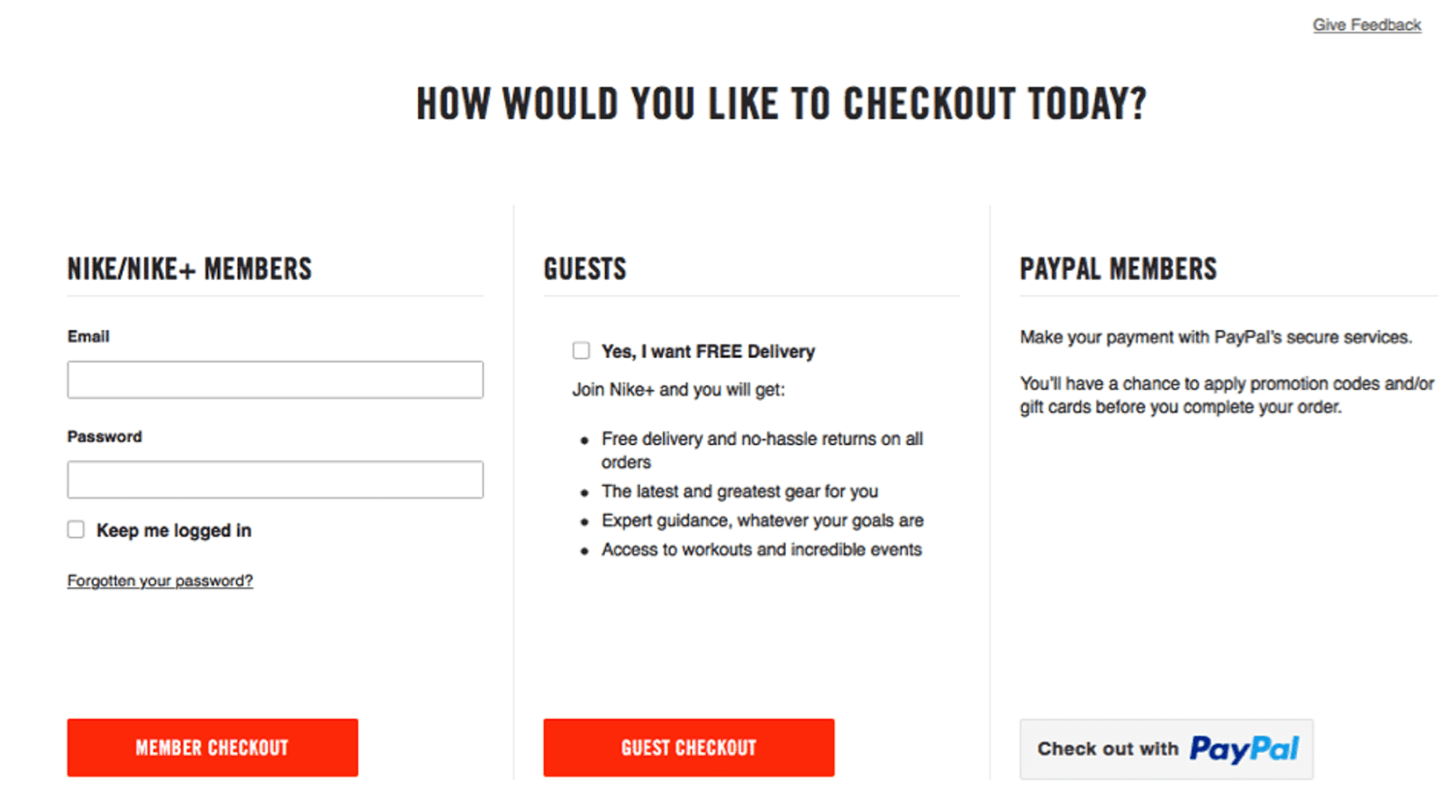
Task: Click 'The latest and greatest gear' bullet
Action: point(739,492)
